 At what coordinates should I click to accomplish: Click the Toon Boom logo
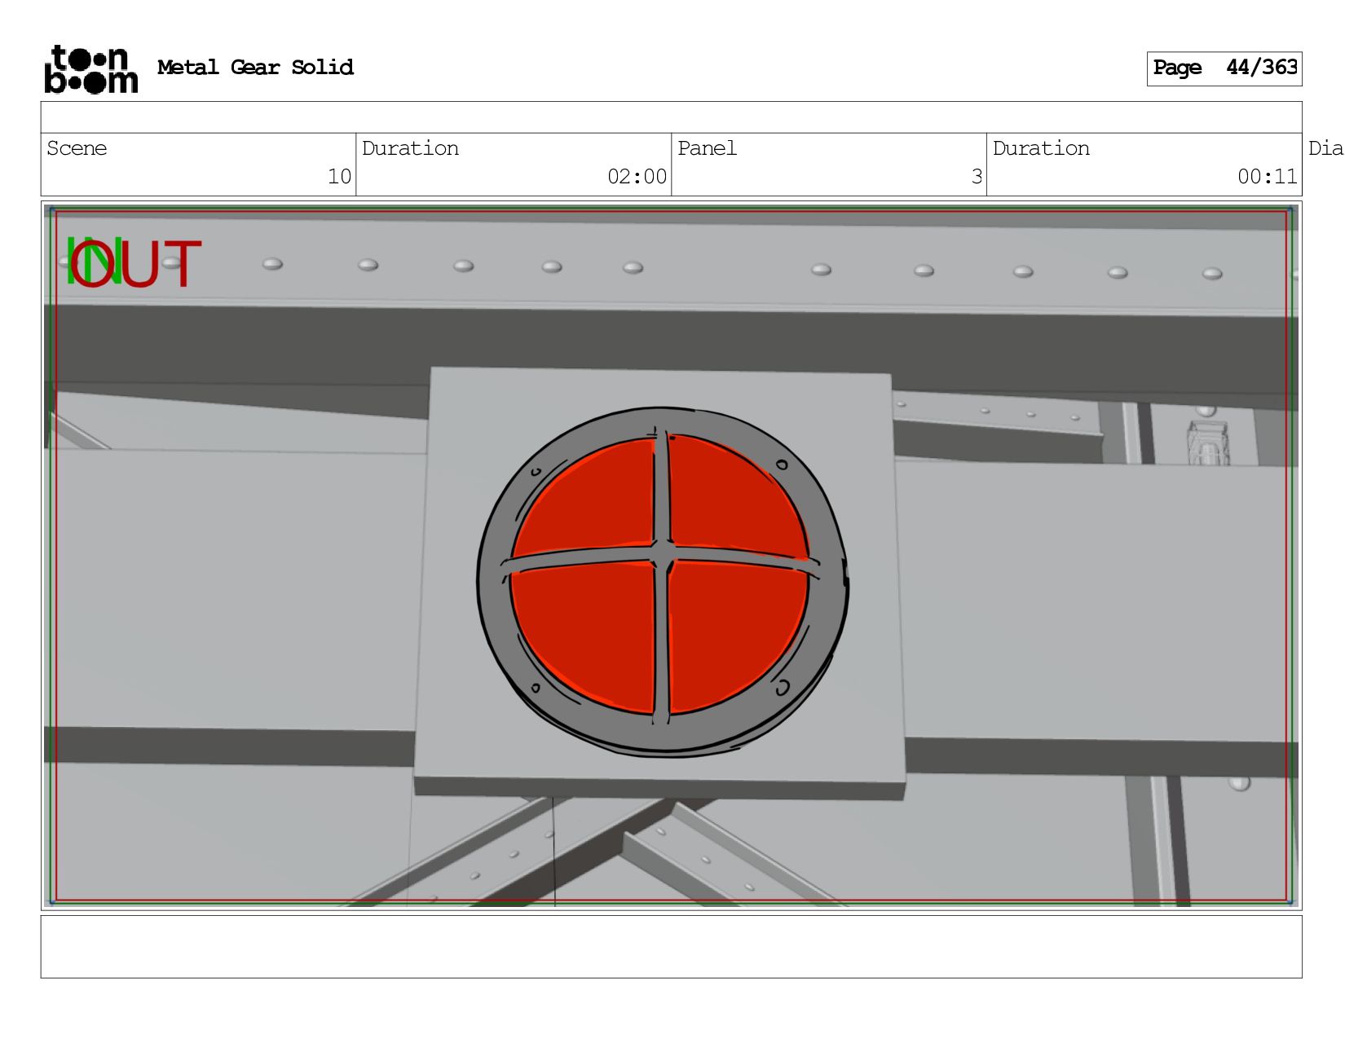(90, 69)
